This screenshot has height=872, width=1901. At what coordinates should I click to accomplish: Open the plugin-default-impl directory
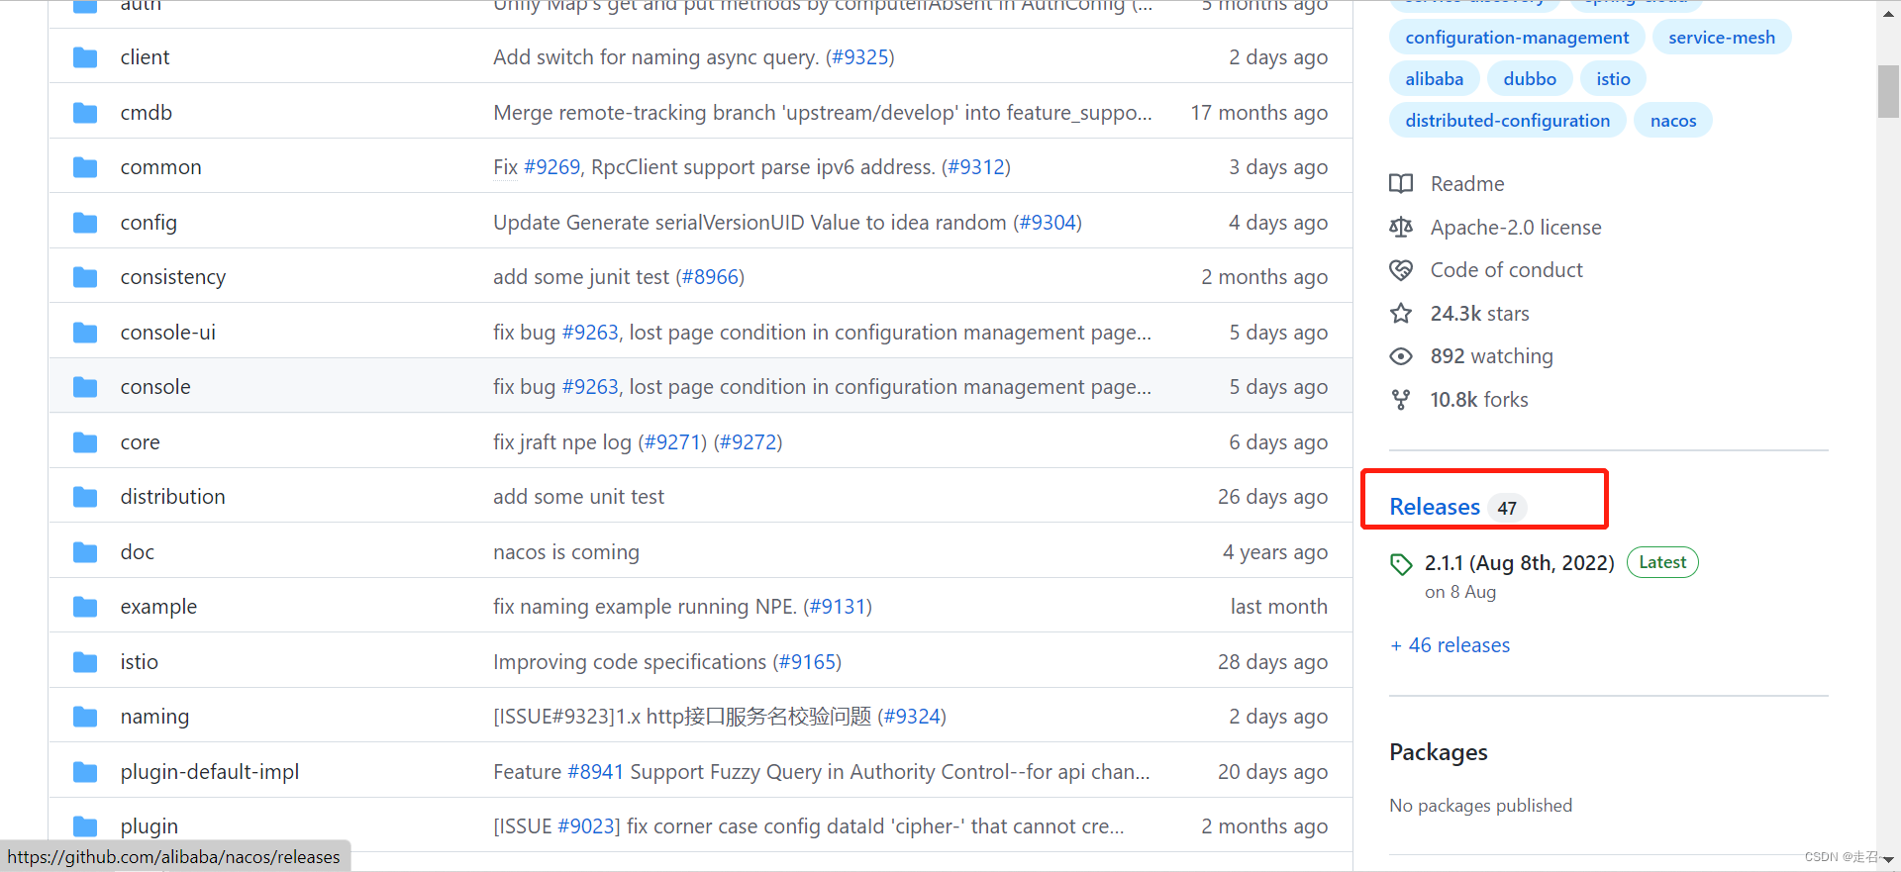click(x=210, y=772)
